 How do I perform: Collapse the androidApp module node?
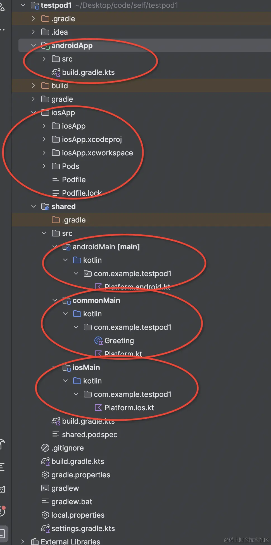34,46
